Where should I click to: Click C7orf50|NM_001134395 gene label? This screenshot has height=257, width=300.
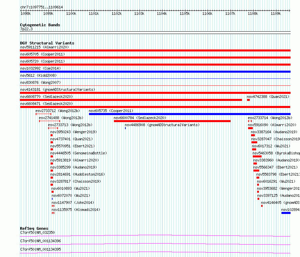(40, 249)
